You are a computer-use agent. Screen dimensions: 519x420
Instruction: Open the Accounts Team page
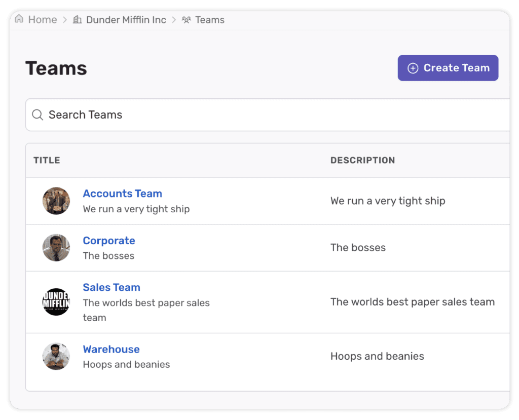coord(122,194)
